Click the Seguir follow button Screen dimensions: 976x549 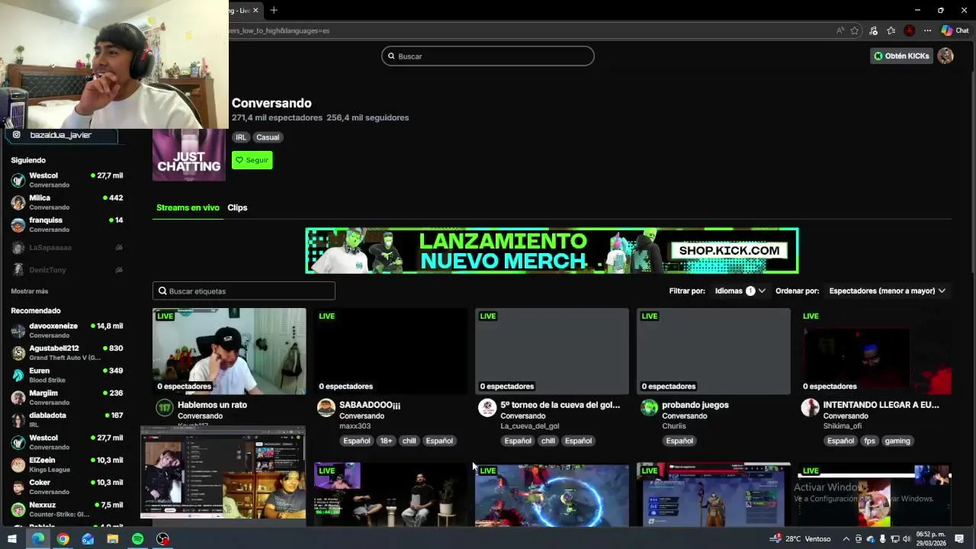(x=252, y=160)
